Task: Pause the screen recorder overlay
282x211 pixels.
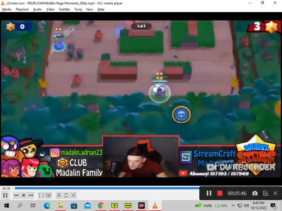Action: pyautogui.click(x=209, y=193)
